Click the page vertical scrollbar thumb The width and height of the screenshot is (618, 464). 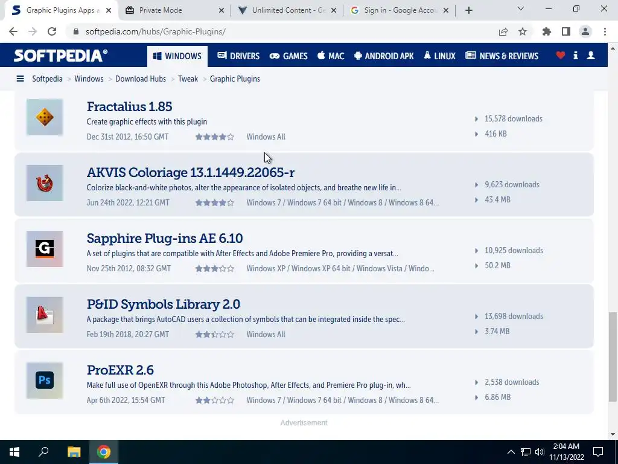point(613,357)
